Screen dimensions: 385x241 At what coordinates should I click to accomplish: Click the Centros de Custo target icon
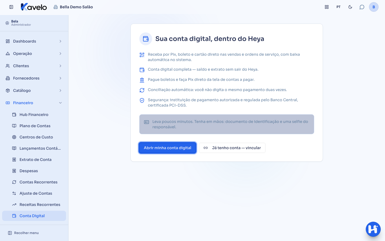[x=14, y=137]
